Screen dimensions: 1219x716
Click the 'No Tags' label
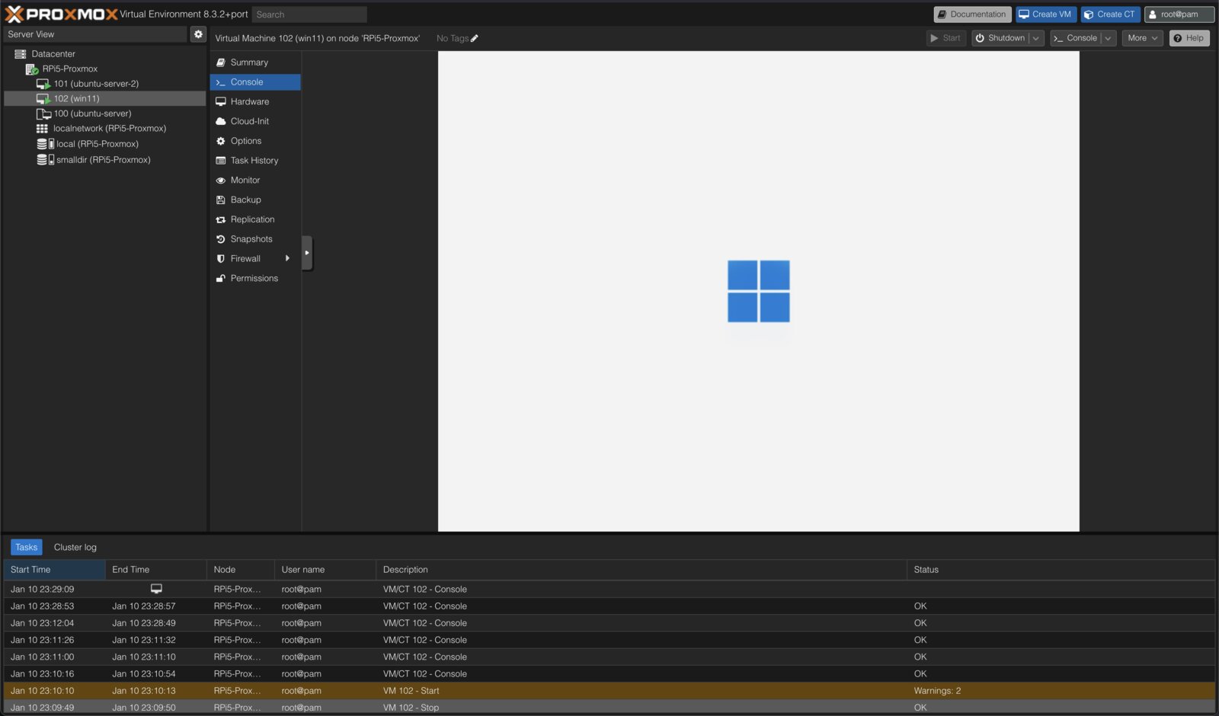pyautogui.click(x=453, y=38)
